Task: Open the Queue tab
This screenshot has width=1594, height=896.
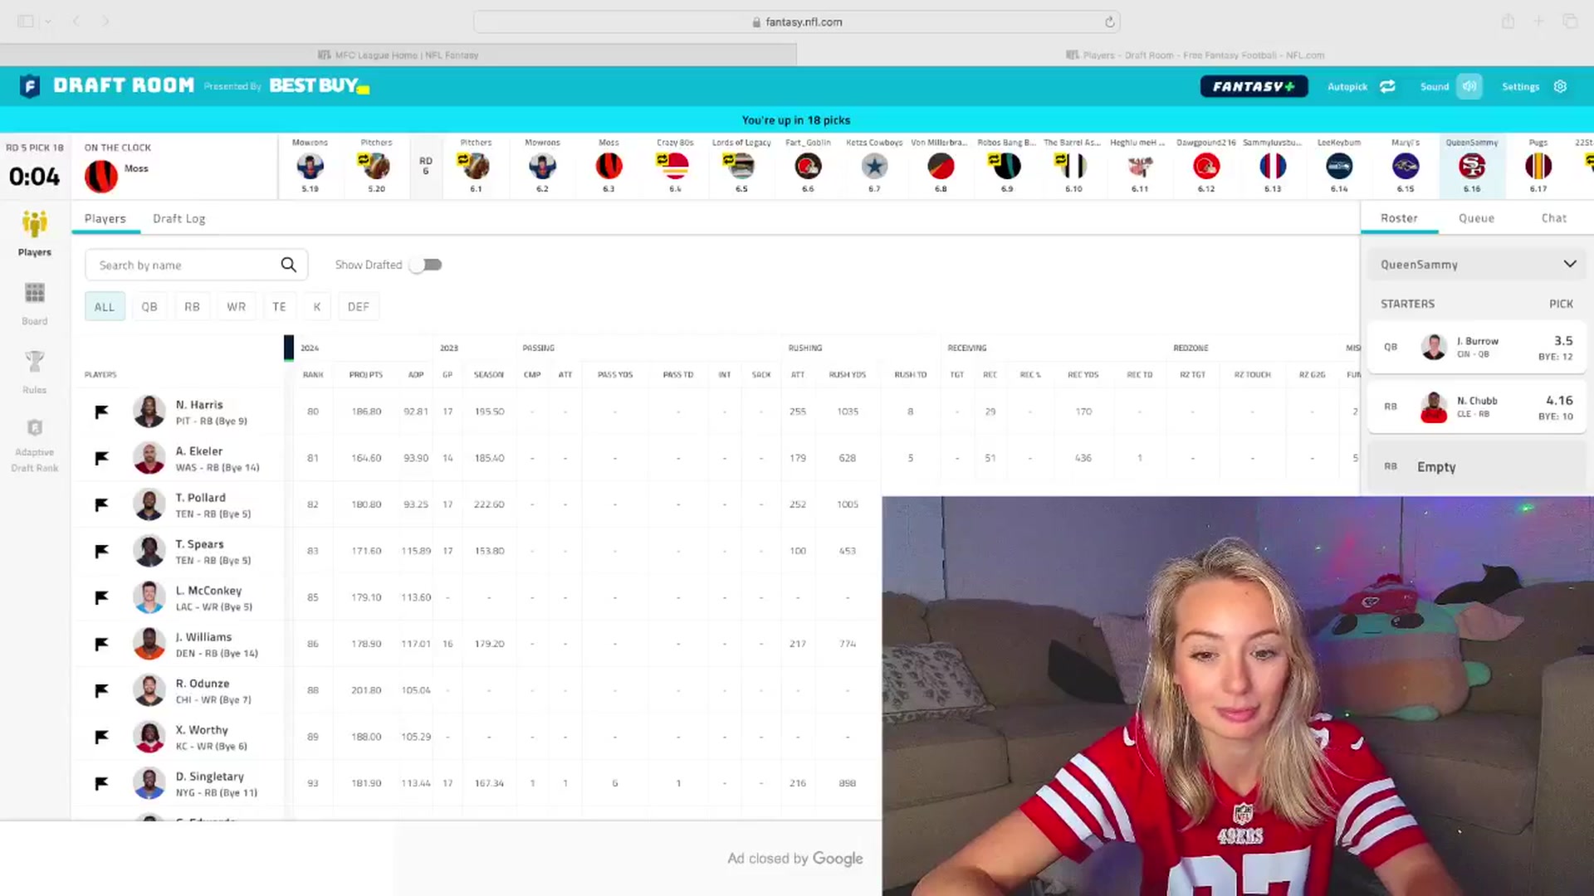Action: [1476, 217]
